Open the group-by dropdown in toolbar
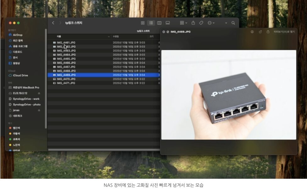This screenshot has width=307, height=191. pyautogui.click(x=183, y=23)
